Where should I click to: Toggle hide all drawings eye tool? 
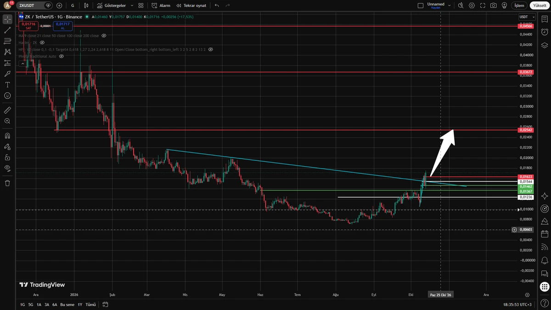pos(7,168)
